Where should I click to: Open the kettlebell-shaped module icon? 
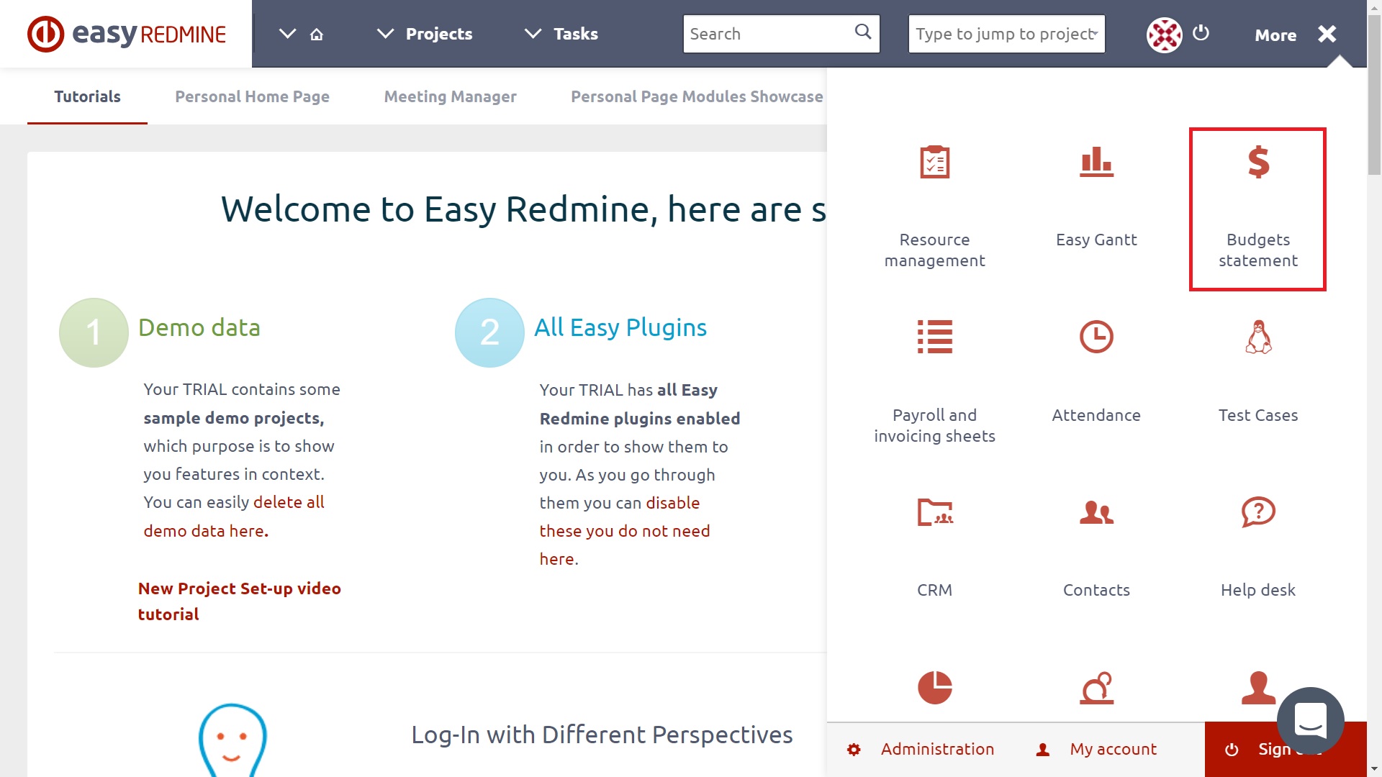[x=1096, y=687]
